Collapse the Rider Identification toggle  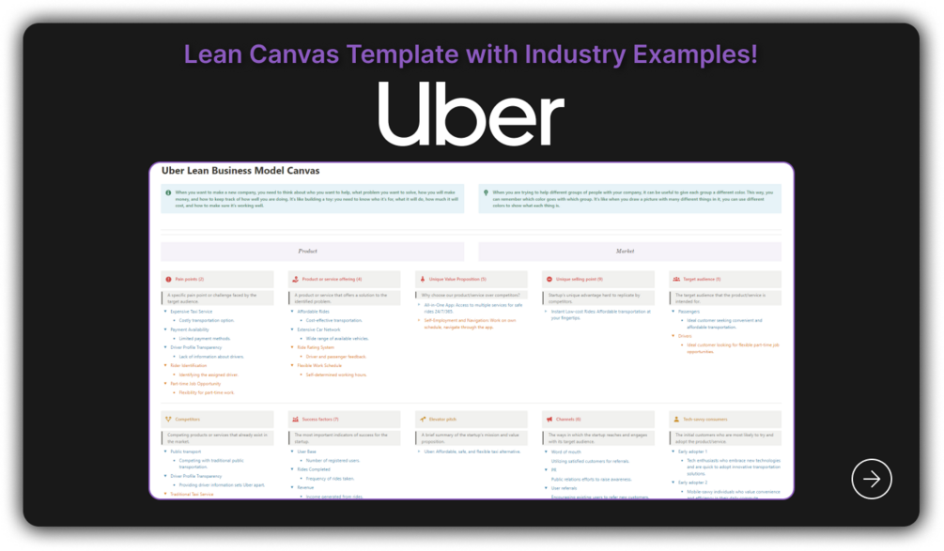point(165,366)
